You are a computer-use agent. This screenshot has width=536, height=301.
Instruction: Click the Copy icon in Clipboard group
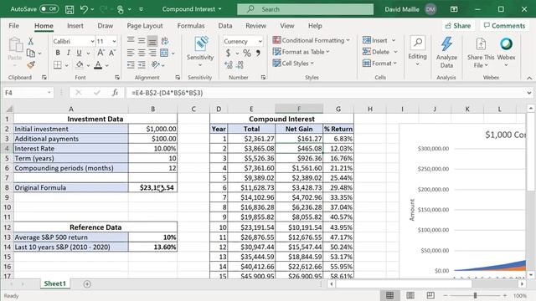31,53
